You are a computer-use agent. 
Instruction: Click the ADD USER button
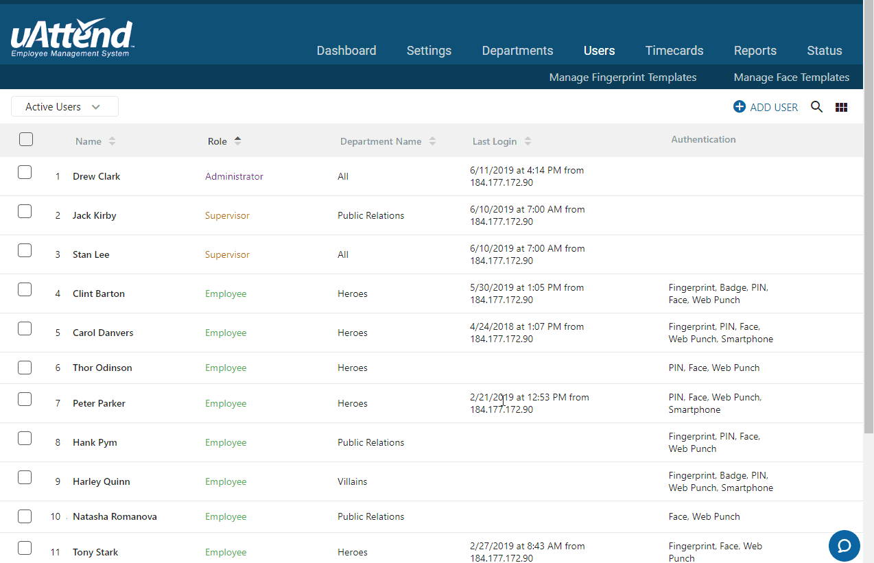pos(766,107)
